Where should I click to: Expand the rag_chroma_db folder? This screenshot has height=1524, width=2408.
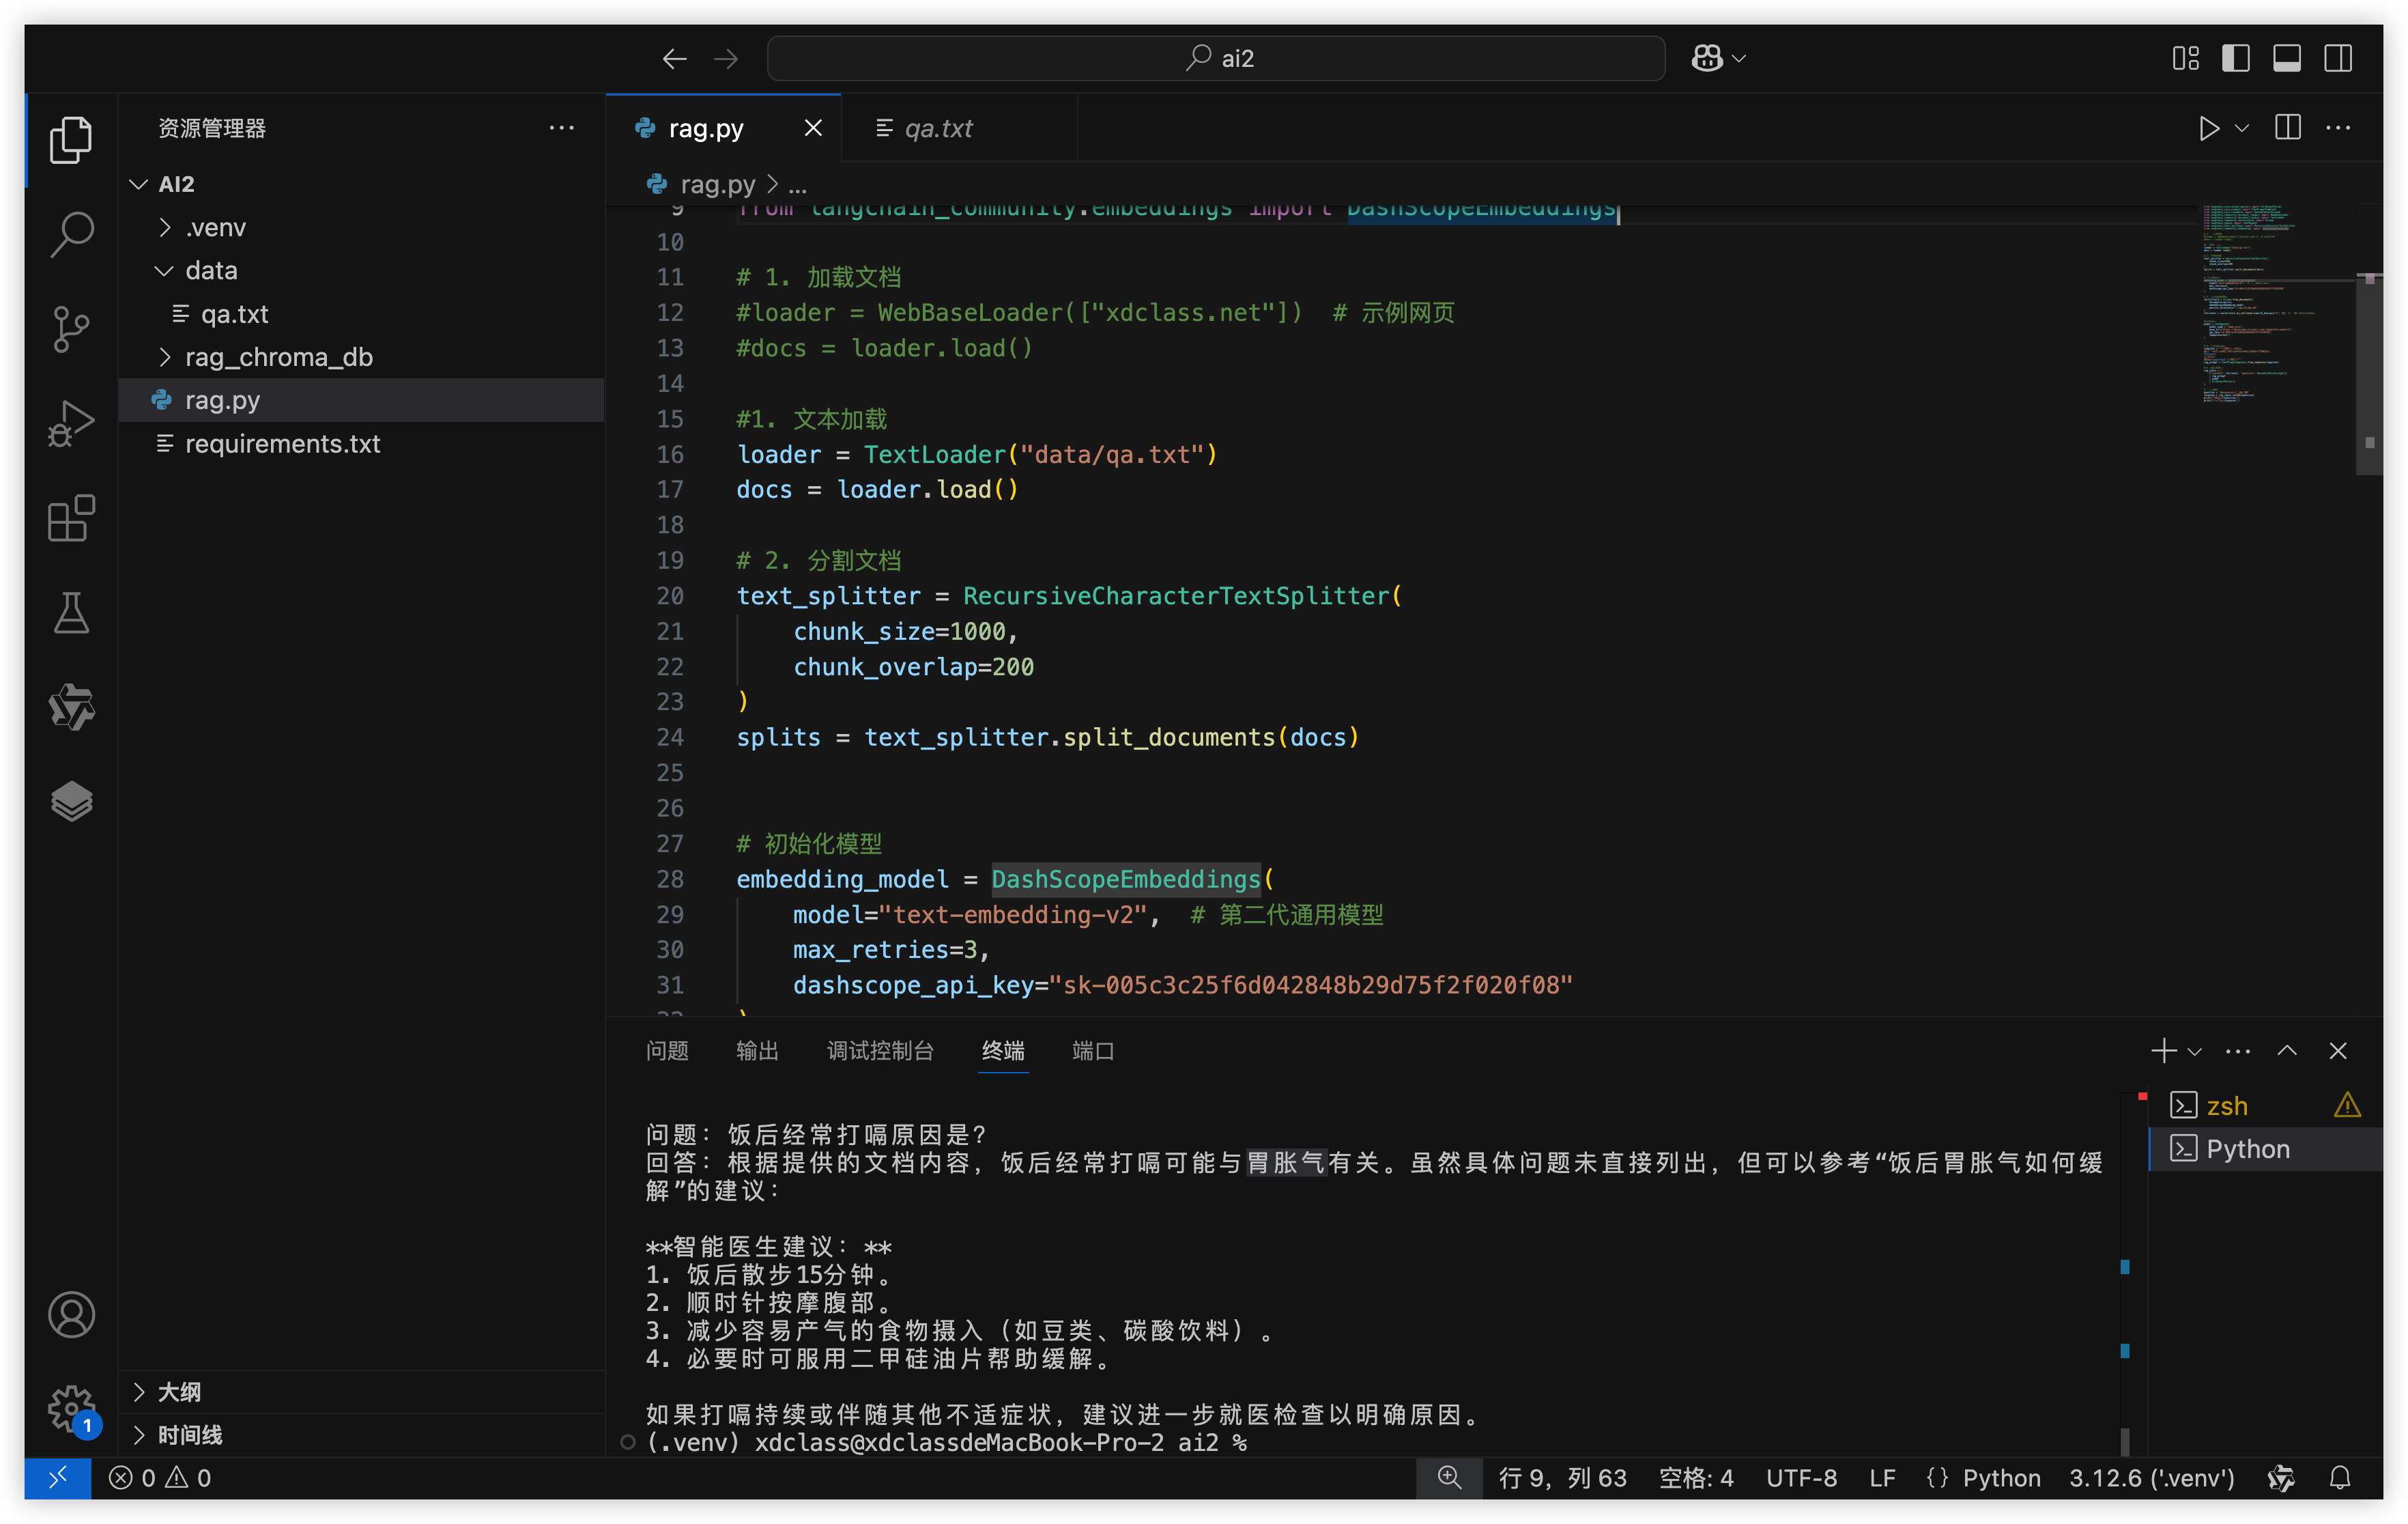(278, 357)
